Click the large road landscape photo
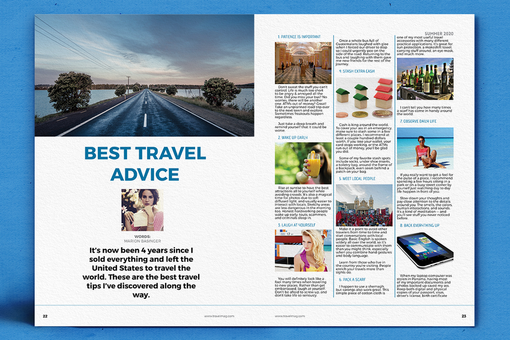 (x=144, y=75)
